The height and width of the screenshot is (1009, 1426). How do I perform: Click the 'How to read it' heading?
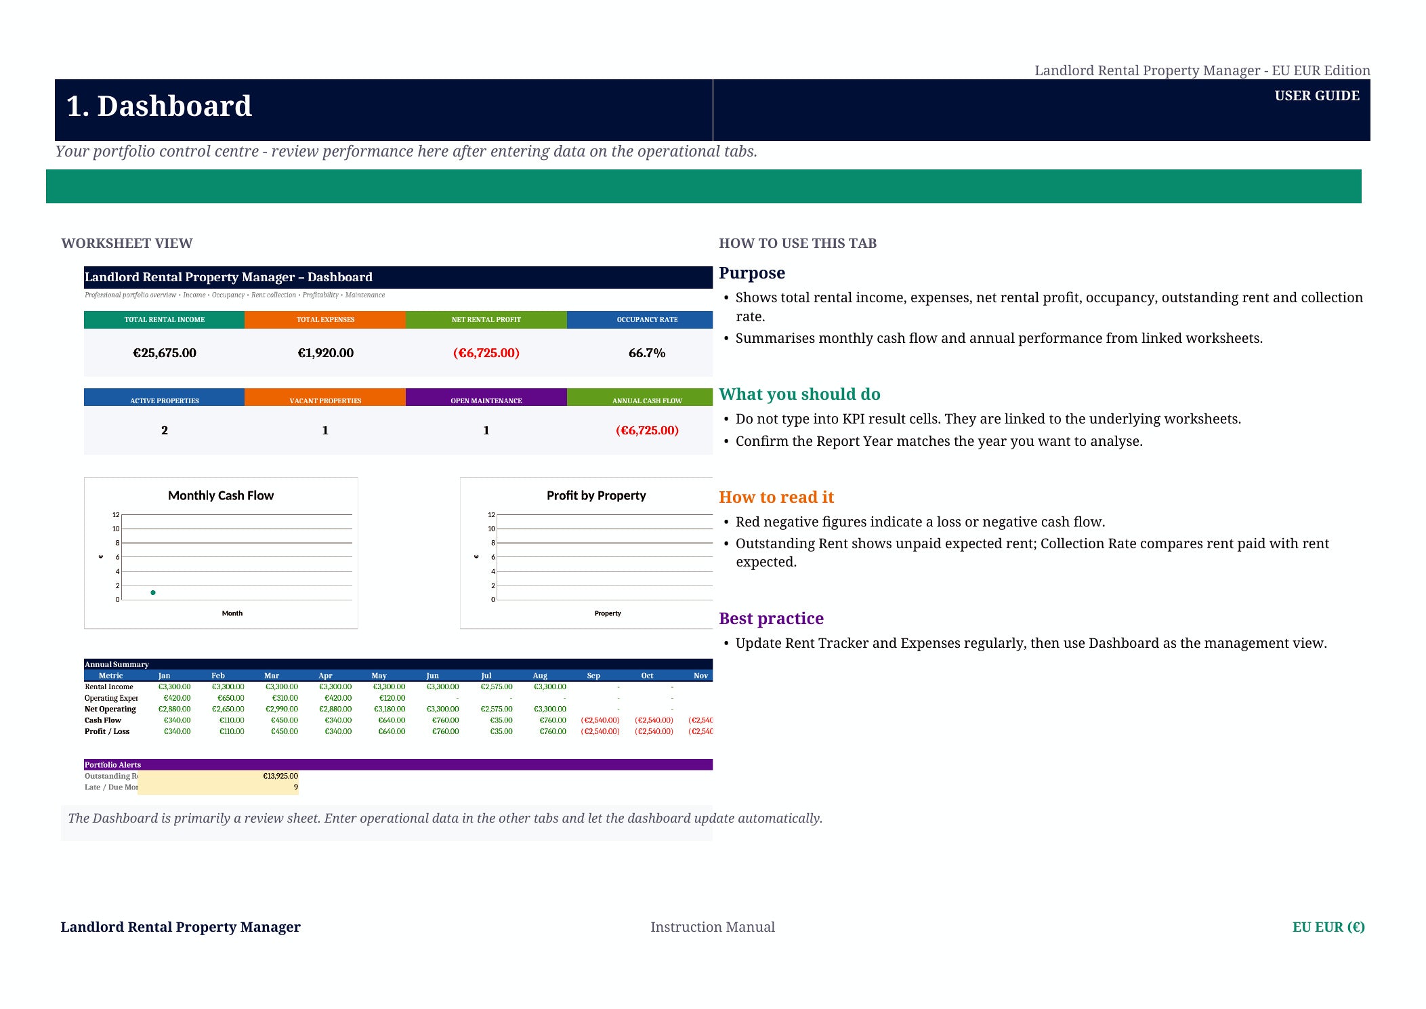(x=776, y=497)
